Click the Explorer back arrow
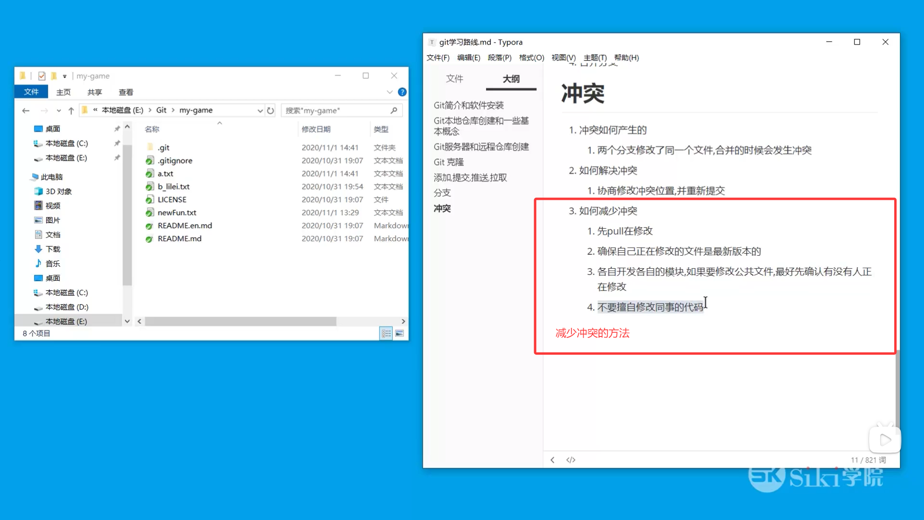Viewport: 924px width, 520px height. pyautogui.click(x=26, y=110)
